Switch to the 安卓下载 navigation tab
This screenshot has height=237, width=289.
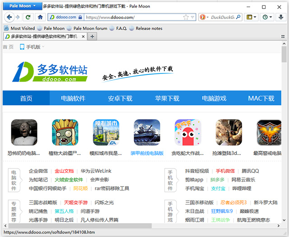coord(120,98)
